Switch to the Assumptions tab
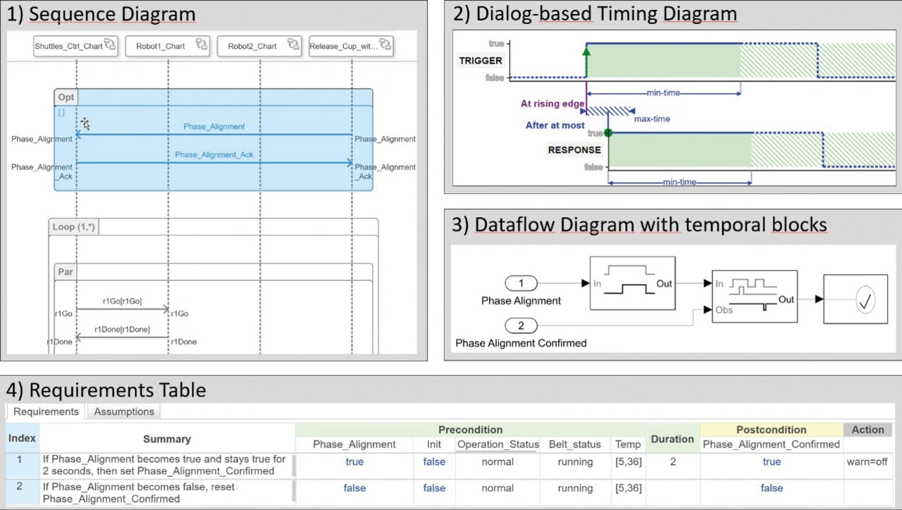This screenshot has width=902, height=510. tap(124, 411)
